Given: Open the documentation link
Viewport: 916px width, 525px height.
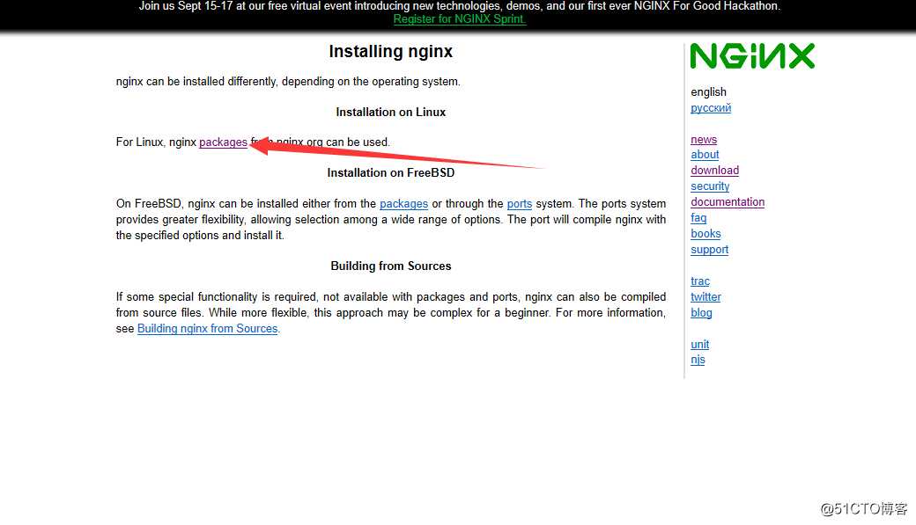Looking at the screenshot, I should pos(728,202).
